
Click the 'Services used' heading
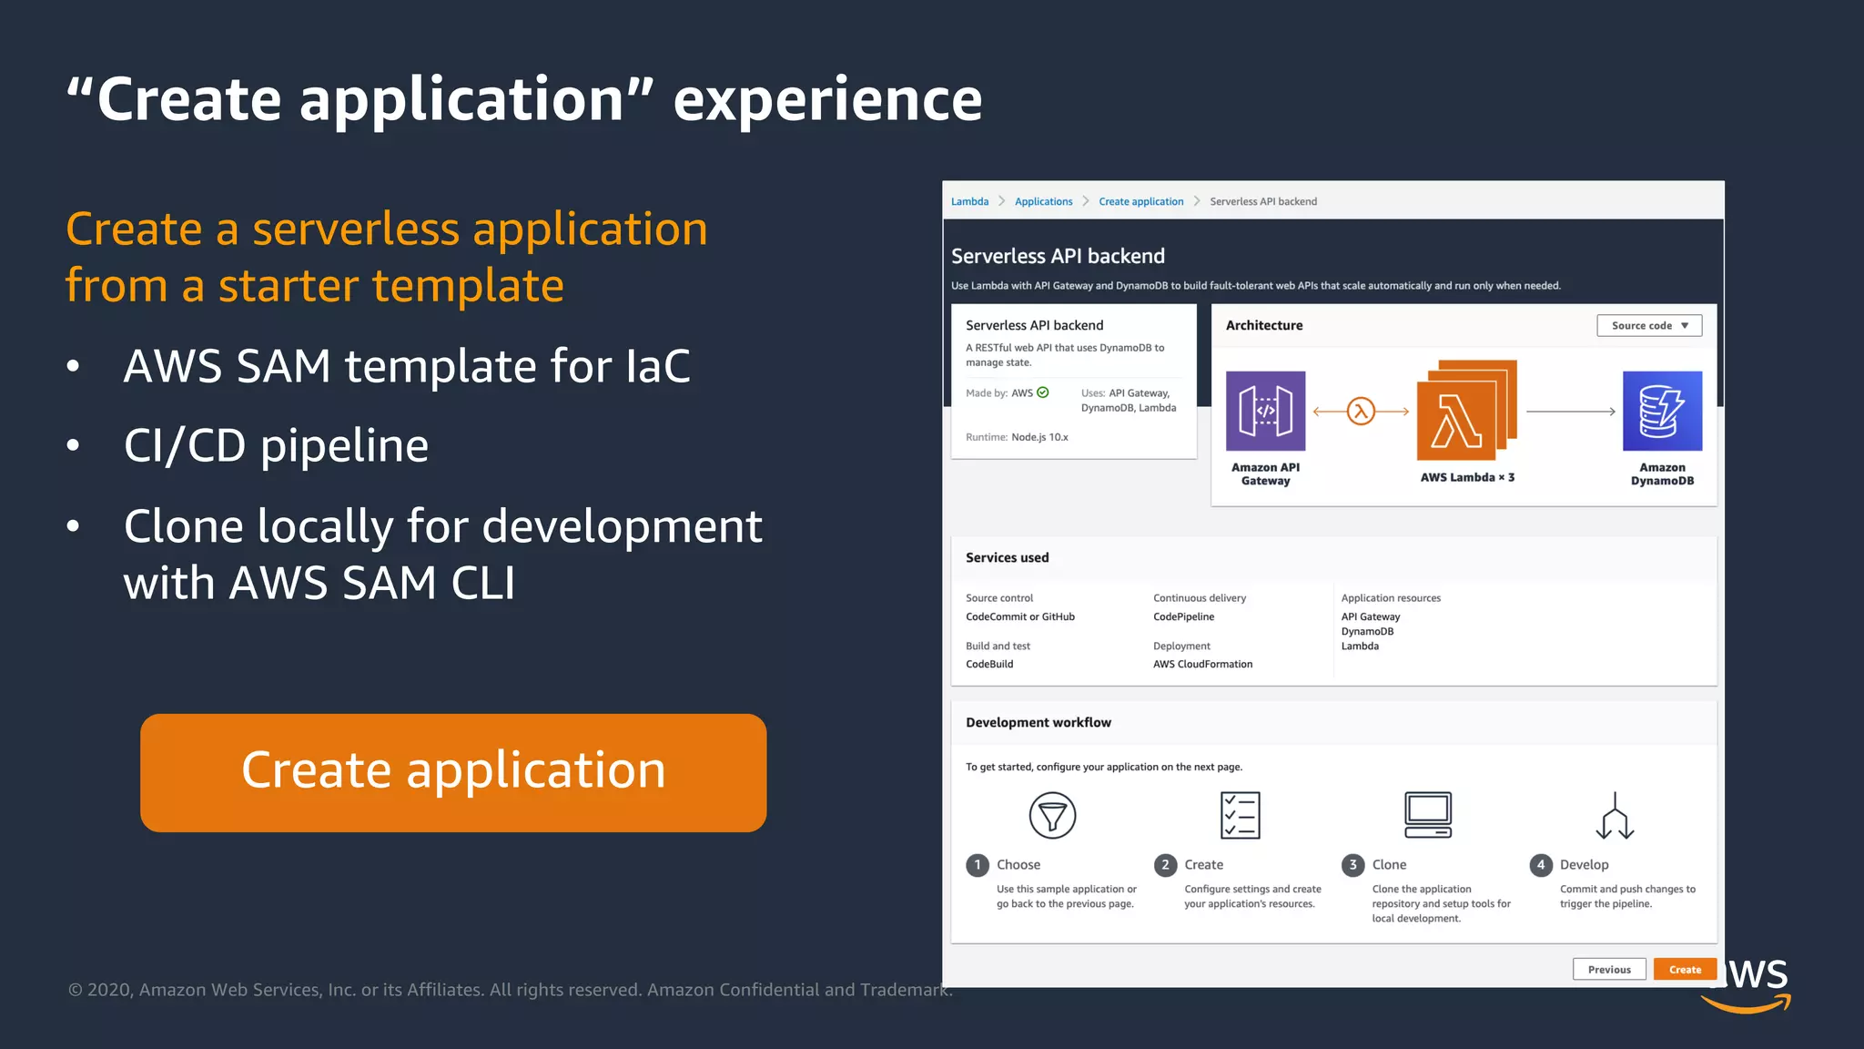point(1008,557)
